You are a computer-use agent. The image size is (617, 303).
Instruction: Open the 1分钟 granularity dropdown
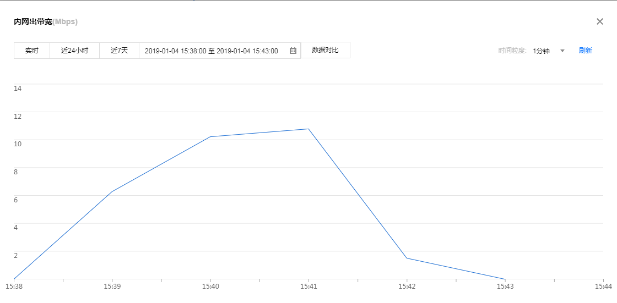pos(542,51)
